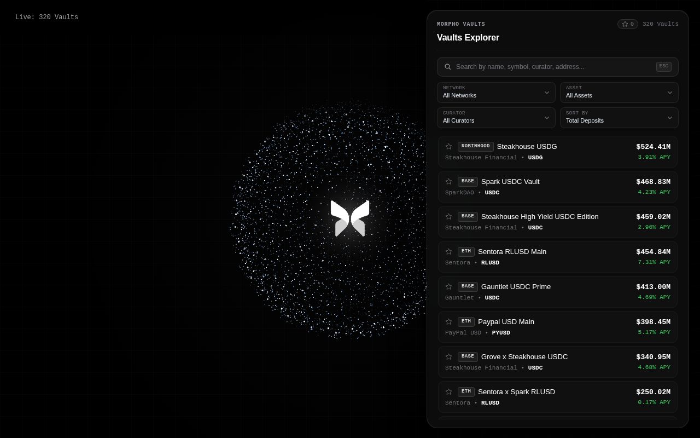This screenshot has width=700, height=438.
Task: Open the Steakhouse USDG vault name
Action: 527,147
